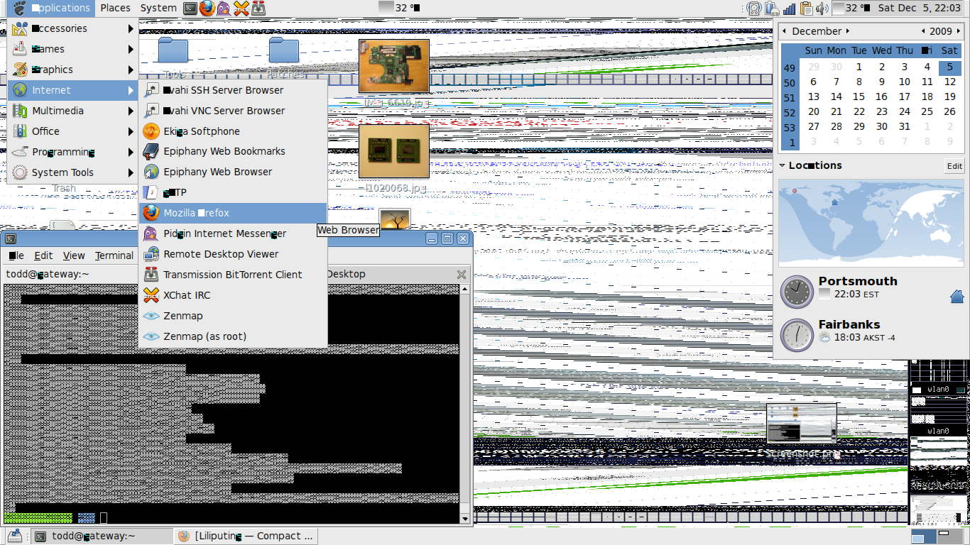Open Zenmap (as root) entry

(x=205, y=336)
